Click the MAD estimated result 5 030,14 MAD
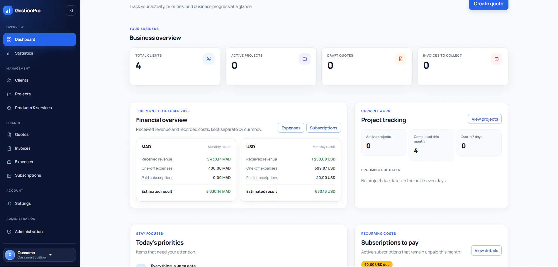 click(218, 192)
